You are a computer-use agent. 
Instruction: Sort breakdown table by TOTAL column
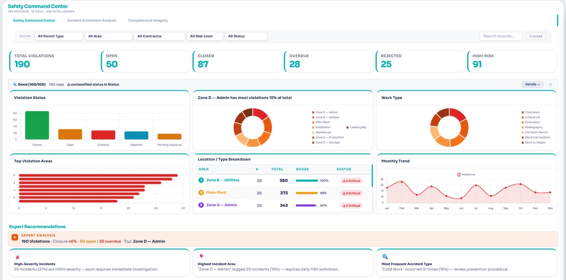[x=277, y=169]
